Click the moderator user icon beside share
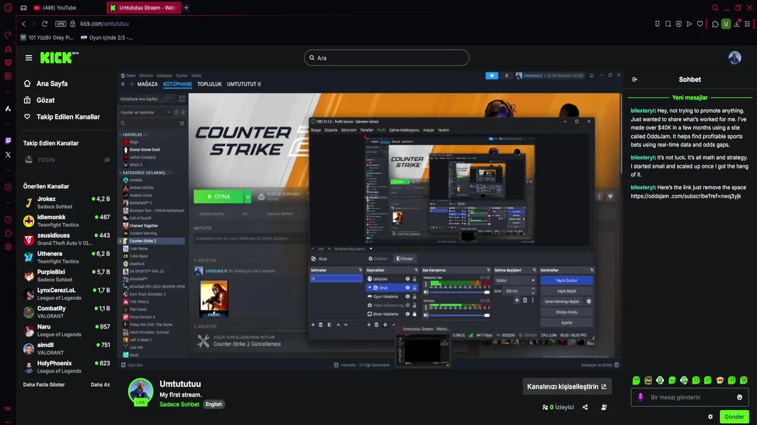This screenshot has height=425, width=757. tap(604, 407)
